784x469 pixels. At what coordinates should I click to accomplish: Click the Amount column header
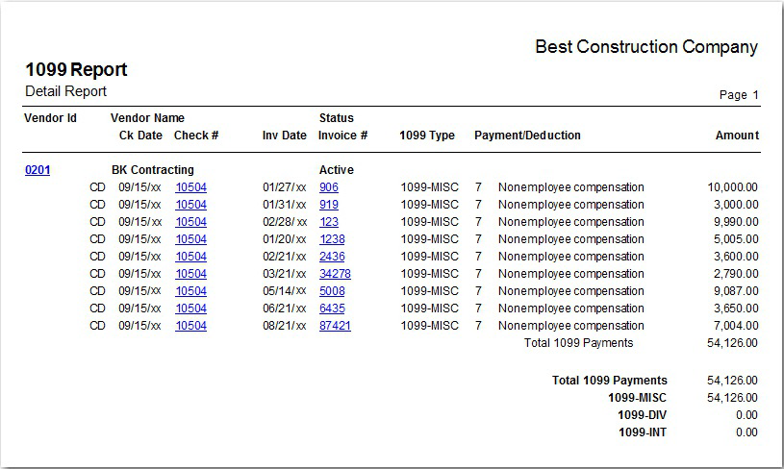coord(737,136)
